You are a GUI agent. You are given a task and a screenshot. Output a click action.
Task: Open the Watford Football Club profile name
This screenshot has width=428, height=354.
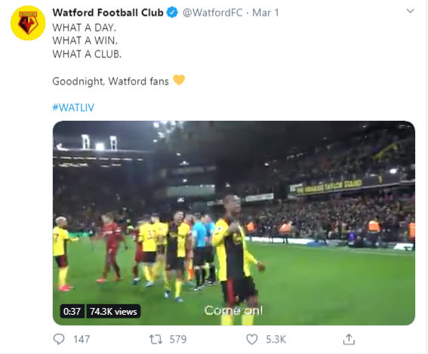[x=108, y=13]
